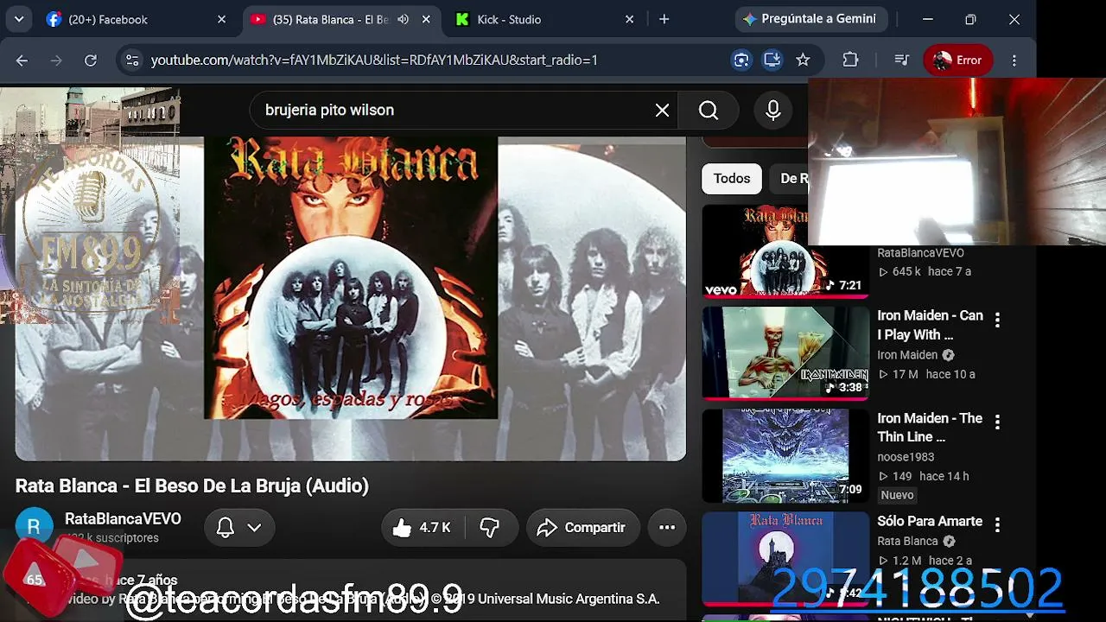Open RataBlancaVEVO channel name below the video
Image resolution: width=1106 pixels, height=622 pixels.
[x=123, y=518]
